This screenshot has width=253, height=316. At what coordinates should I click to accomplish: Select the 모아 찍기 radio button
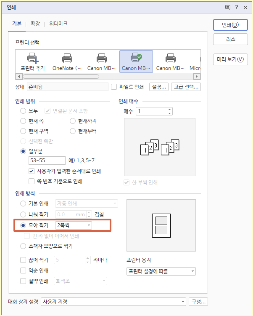[23, 225]
